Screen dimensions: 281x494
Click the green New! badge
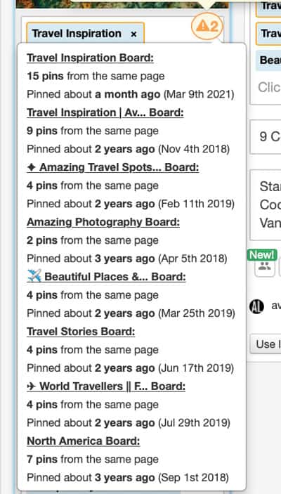click(x=262, y=255)
